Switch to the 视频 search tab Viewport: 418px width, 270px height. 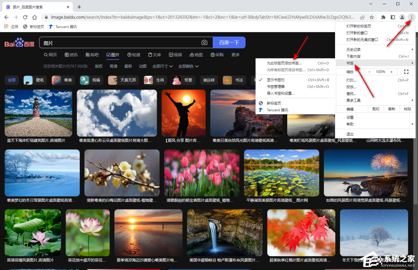click(x=175, y=55)
